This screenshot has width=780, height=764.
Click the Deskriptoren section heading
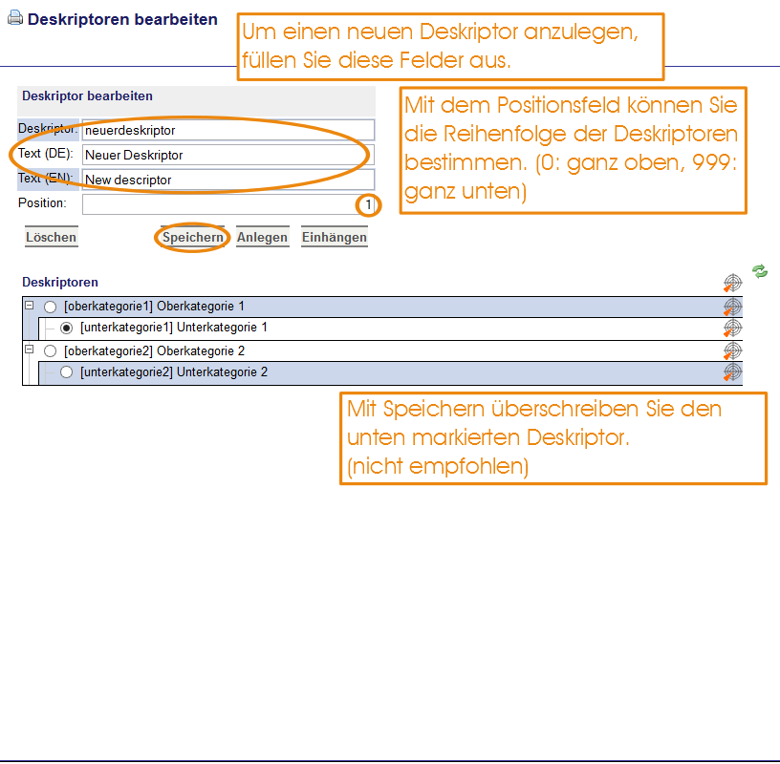coord(60,283)
